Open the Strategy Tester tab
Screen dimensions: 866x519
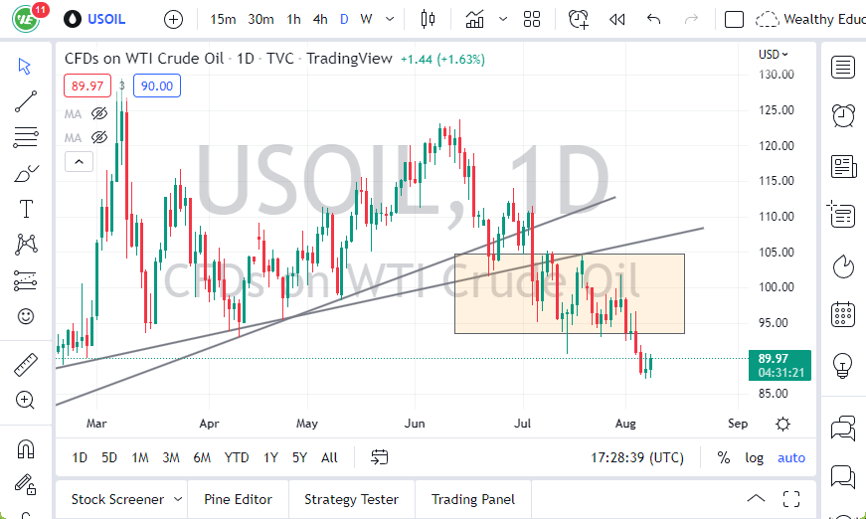tap(351, 499)
